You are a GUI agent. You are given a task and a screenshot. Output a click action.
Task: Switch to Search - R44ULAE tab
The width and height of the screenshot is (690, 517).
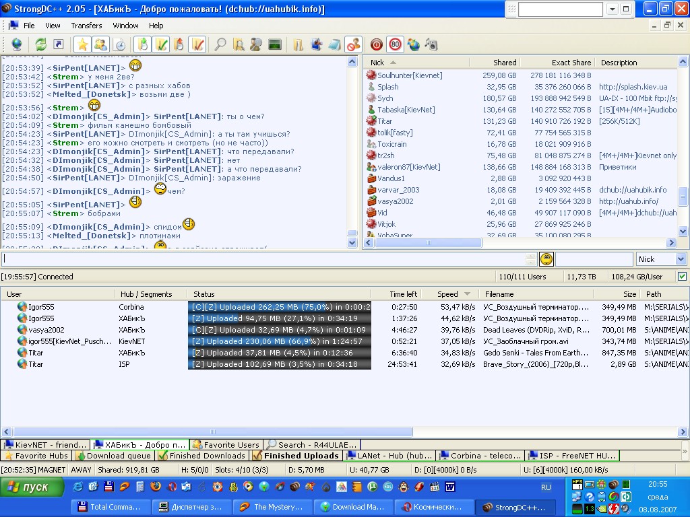[x=312, y=444]
